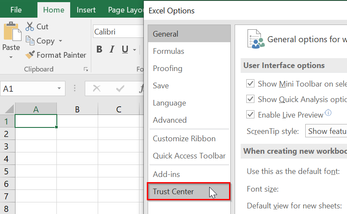Click the formula bar Enter checkmark icon
This screenshot has width=347, height=214.
point(120,89)
